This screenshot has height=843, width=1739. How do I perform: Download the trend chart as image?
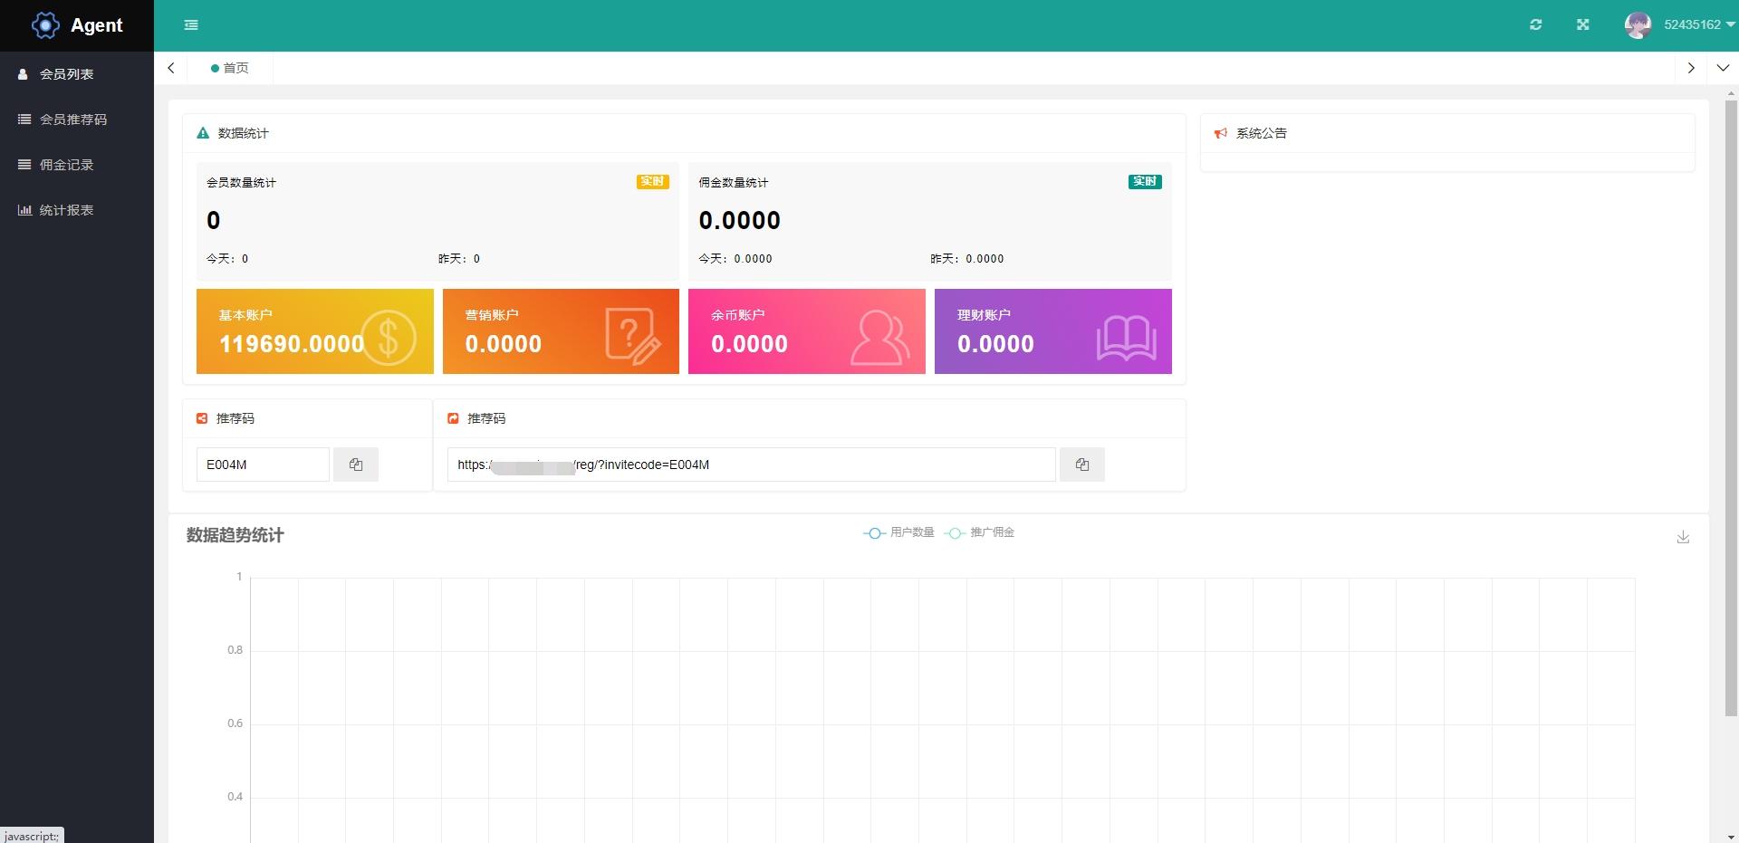(1683, 537)
